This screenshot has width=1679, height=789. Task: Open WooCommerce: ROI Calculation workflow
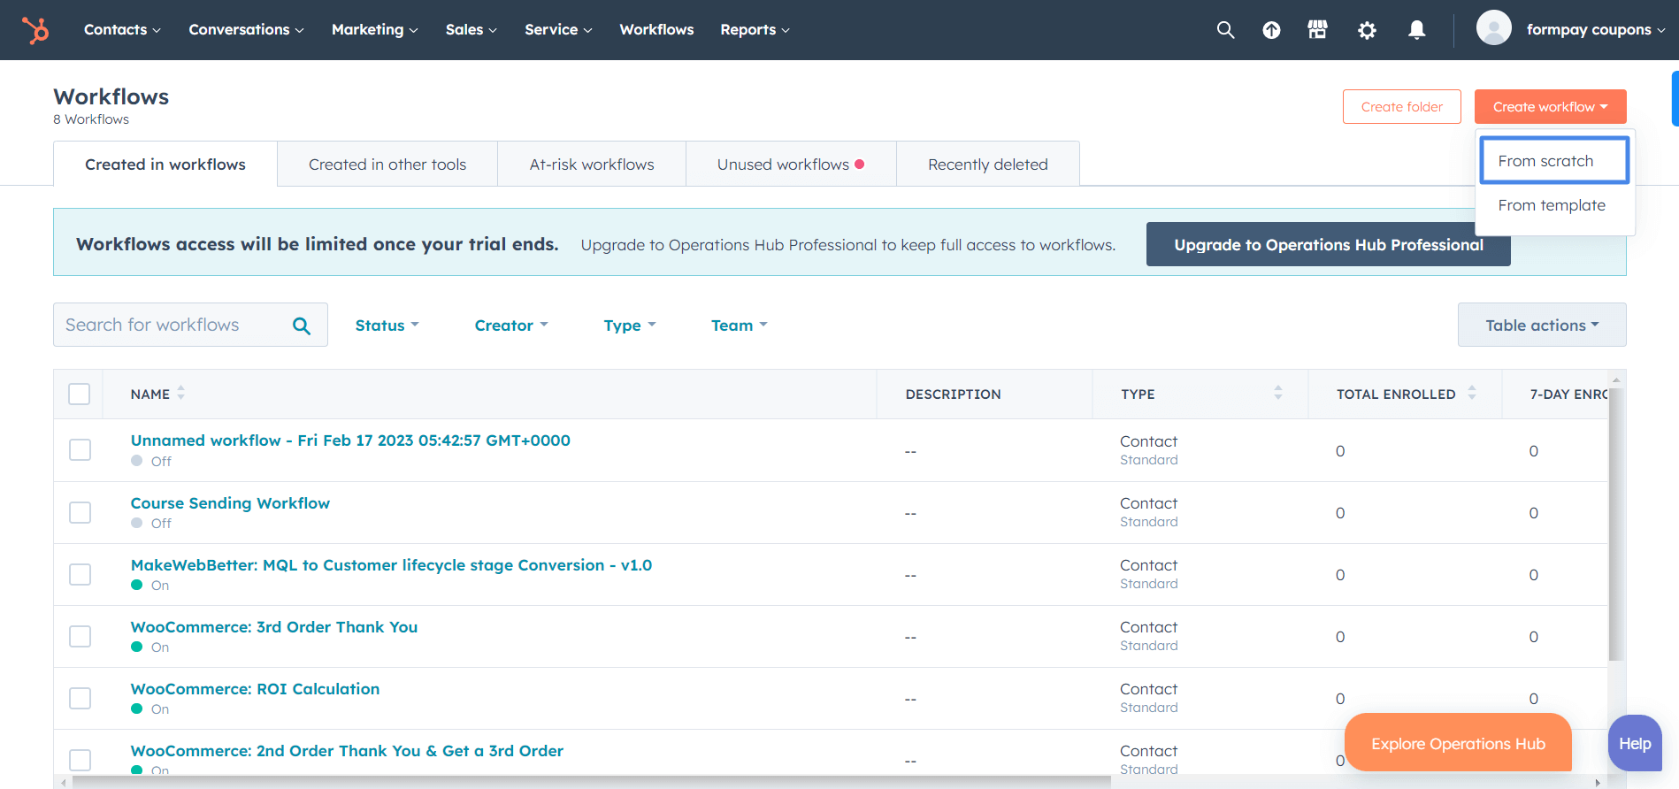(x=255, y=689)
